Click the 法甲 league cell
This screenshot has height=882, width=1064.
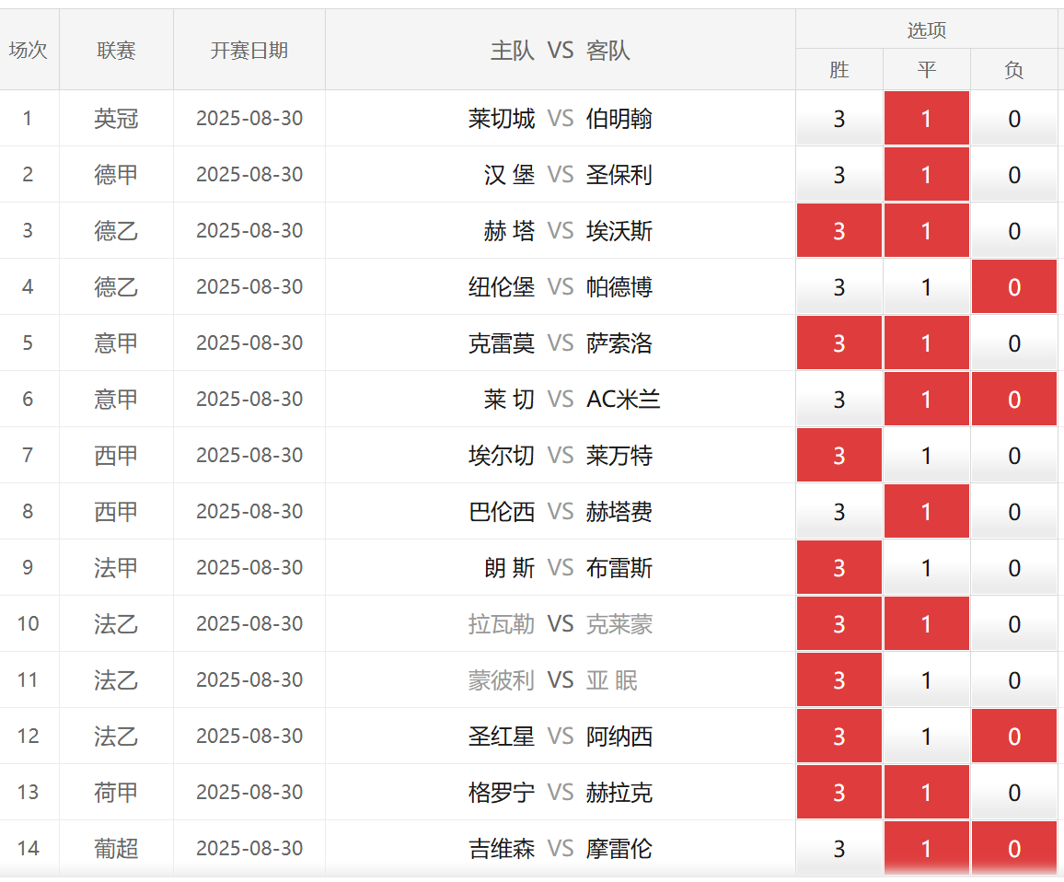click(116, 568)
